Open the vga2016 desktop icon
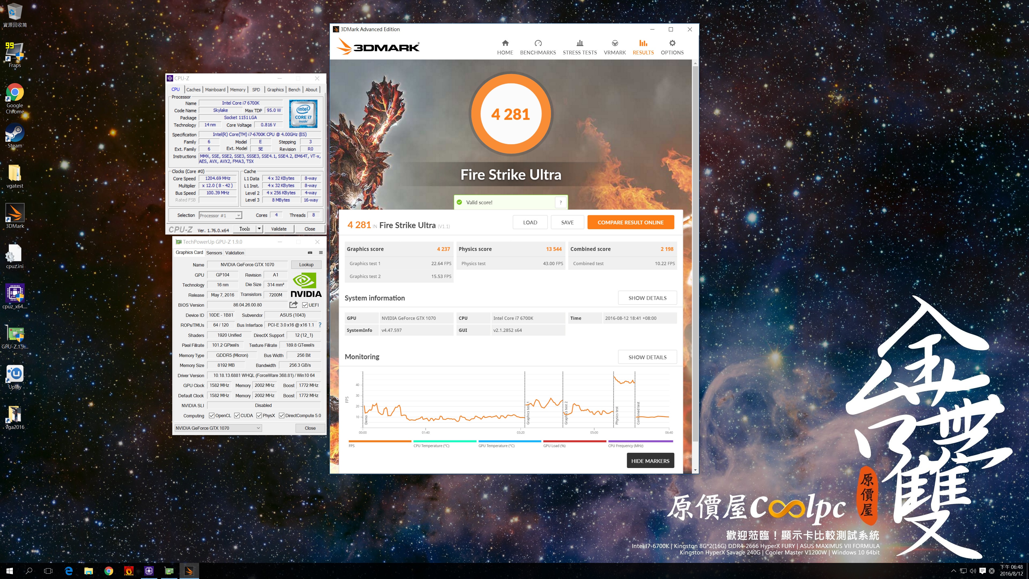Screen dimensions: 1029x579 [15, 417]
